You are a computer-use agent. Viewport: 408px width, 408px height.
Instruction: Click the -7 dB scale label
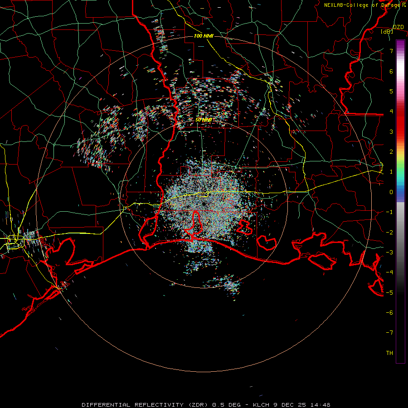[389, 333]
